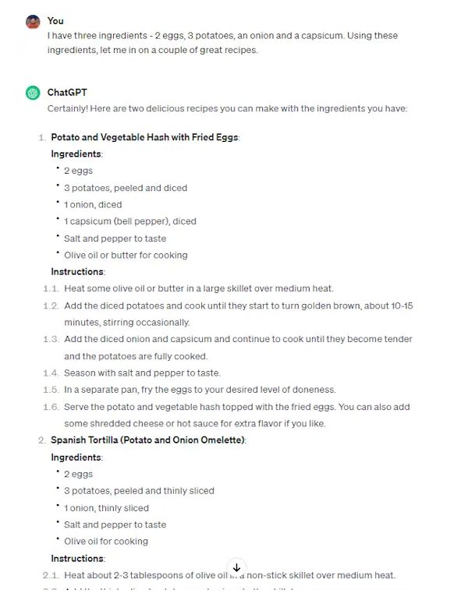Click the 'ChatGPT' sender name
Screen dimensions: 454x604
coord(67,93)
